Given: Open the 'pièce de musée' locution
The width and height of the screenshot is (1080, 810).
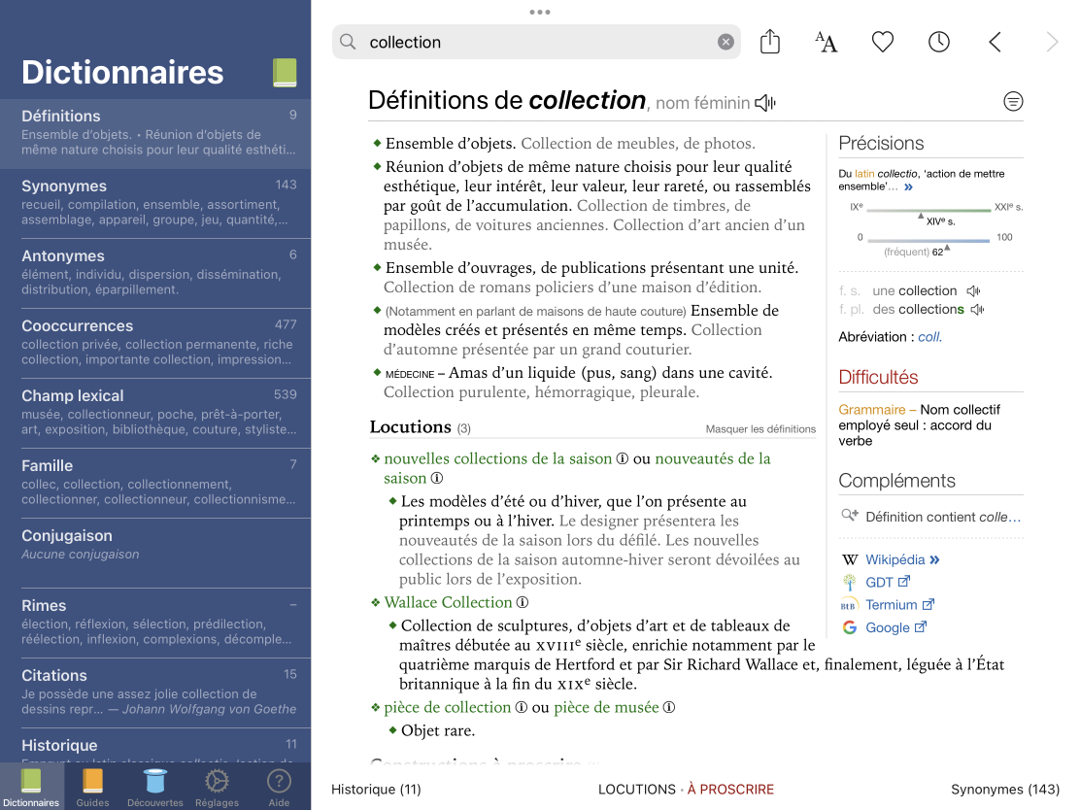Looking at the screenshot, I should 606,707.
